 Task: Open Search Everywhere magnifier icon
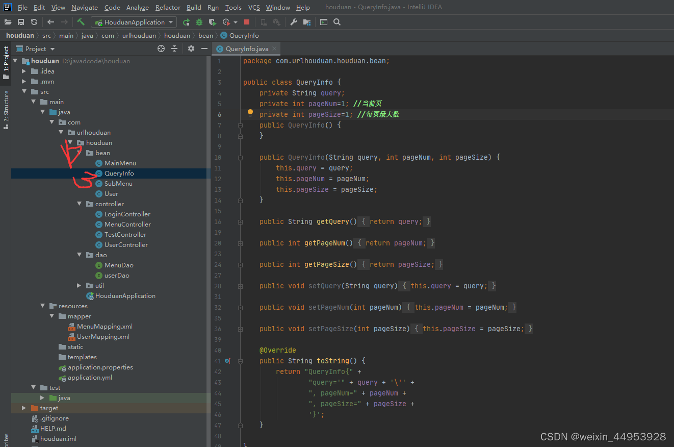[x=337, y=22]
